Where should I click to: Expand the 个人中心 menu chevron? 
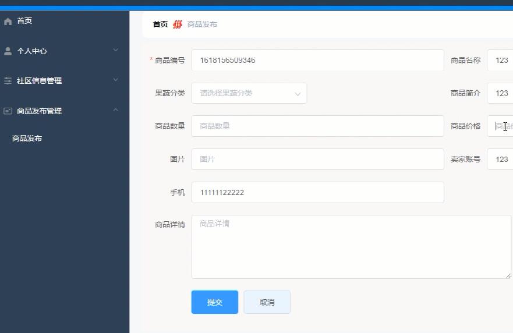[115, 50]
